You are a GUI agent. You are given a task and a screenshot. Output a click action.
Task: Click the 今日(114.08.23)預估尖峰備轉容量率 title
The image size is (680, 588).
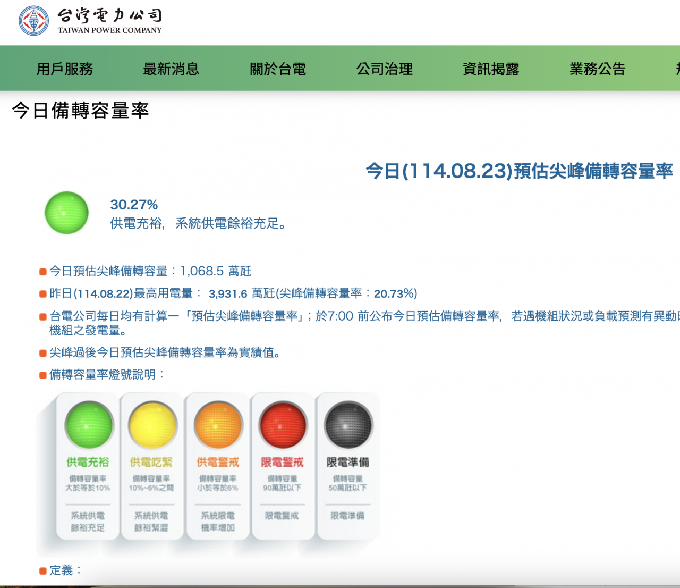coord(519,171)
